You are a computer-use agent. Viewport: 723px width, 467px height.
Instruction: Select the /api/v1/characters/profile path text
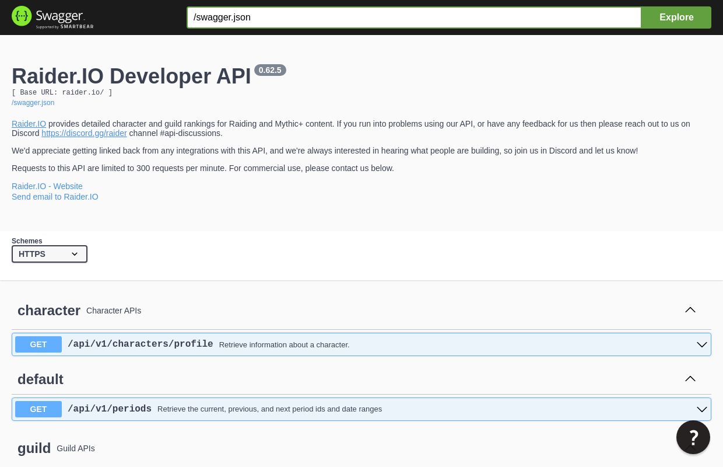coord(141,344)
